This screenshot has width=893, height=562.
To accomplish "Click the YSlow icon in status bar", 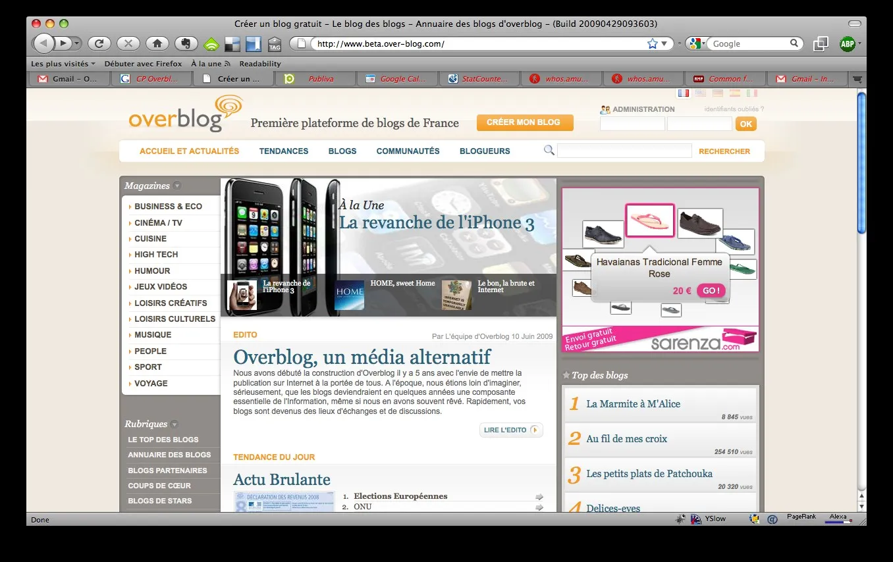I will [696, 519].
